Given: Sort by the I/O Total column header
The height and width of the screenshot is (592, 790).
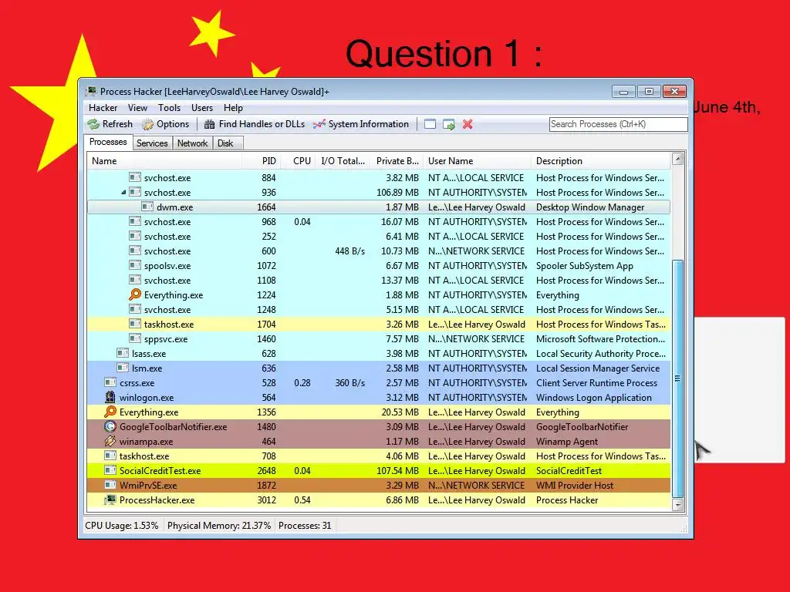Looking at the screenshot, I should coord(343,161).
